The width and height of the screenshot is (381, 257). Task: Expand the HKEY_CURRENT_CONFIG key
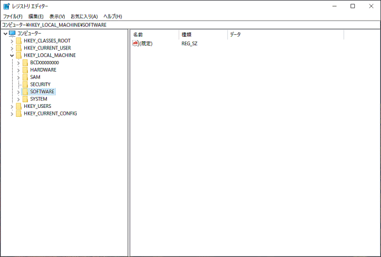click(11, 114)
